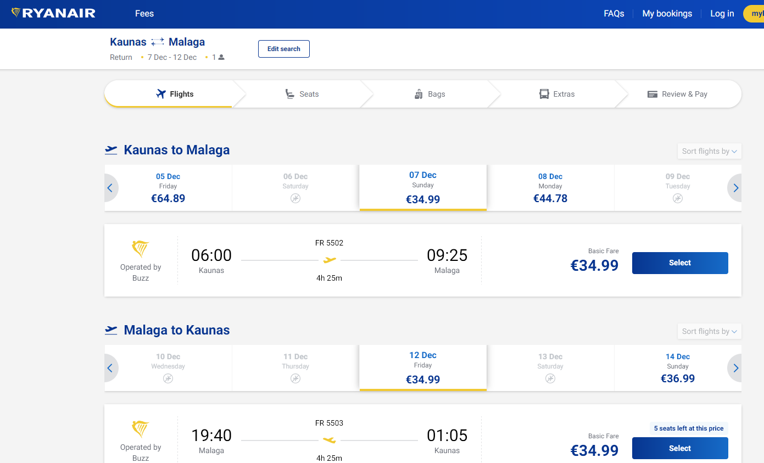Open Sort flights by for return flights
Screen dimensions: 764x463
709,331
